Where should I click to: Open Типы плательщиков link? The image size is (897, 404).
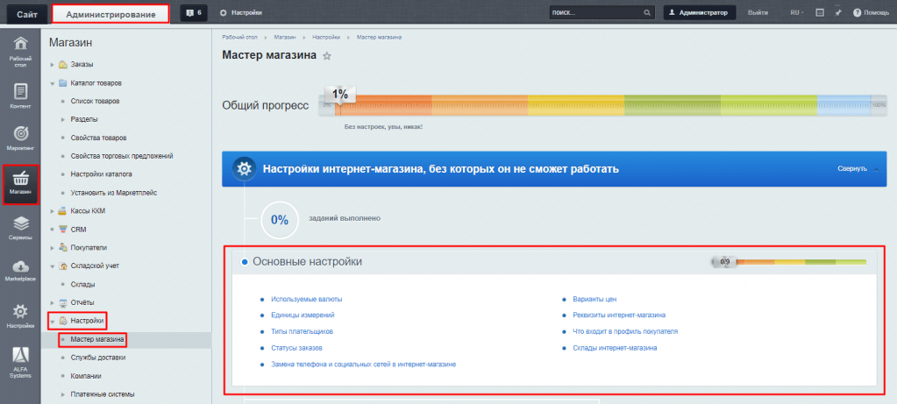coord(302,331)
